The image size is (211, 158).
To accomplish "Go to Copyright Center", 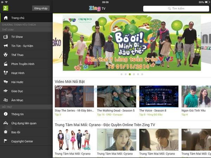I will [x=22, y=141].
